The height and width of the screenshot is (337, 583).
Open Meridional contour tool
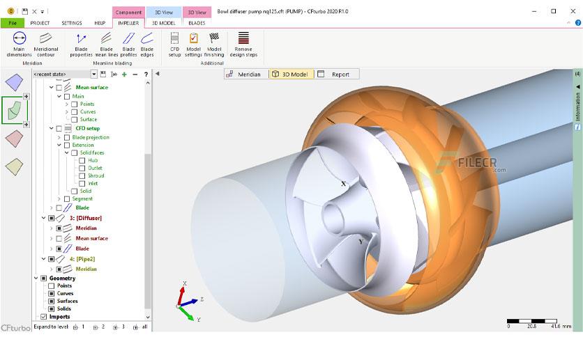(x=46, y=44)
